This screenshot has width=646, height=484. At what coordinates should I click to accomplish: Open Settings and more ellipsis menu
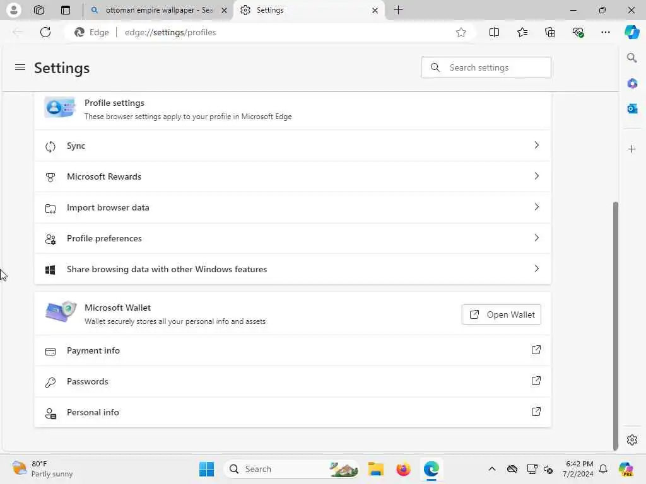pyautogui.click(x=605, y=32)
